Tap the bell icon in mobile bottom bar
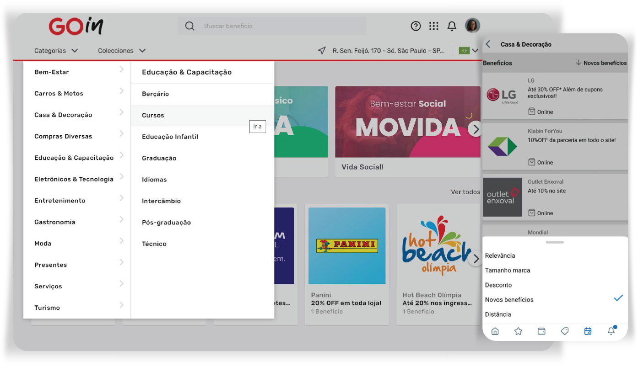Image resolution: width=638 pixels, height=367 pixels. click(x=611, y=330)
